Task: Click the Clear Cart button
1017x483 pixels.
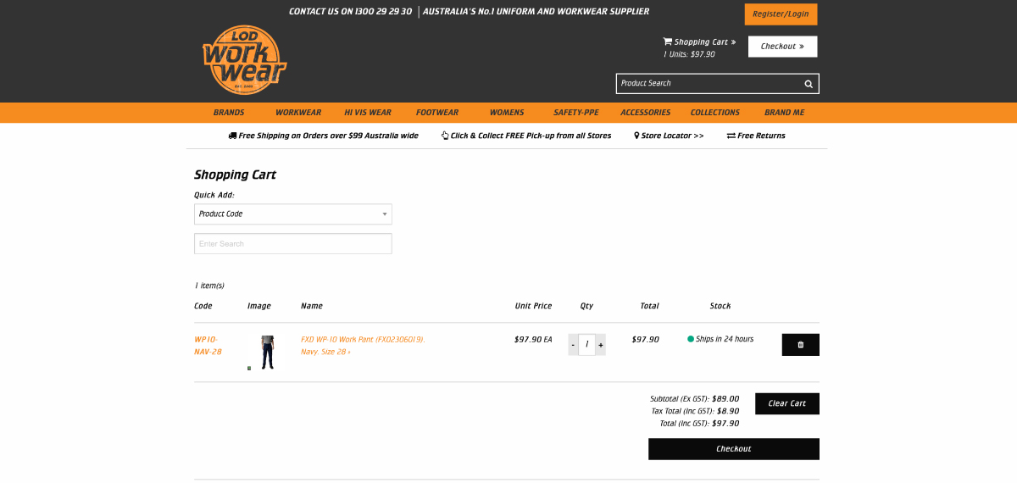Action: point(787,403)
